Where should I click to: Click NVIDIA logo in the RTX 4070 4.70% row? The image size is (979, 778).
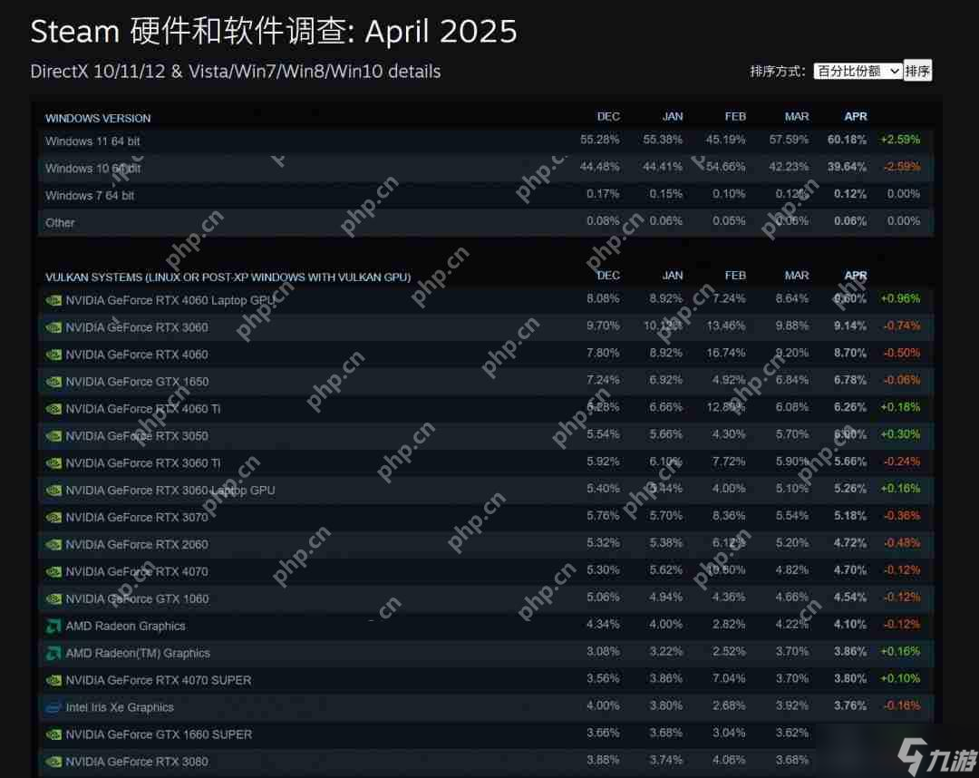tap(53, 572)
